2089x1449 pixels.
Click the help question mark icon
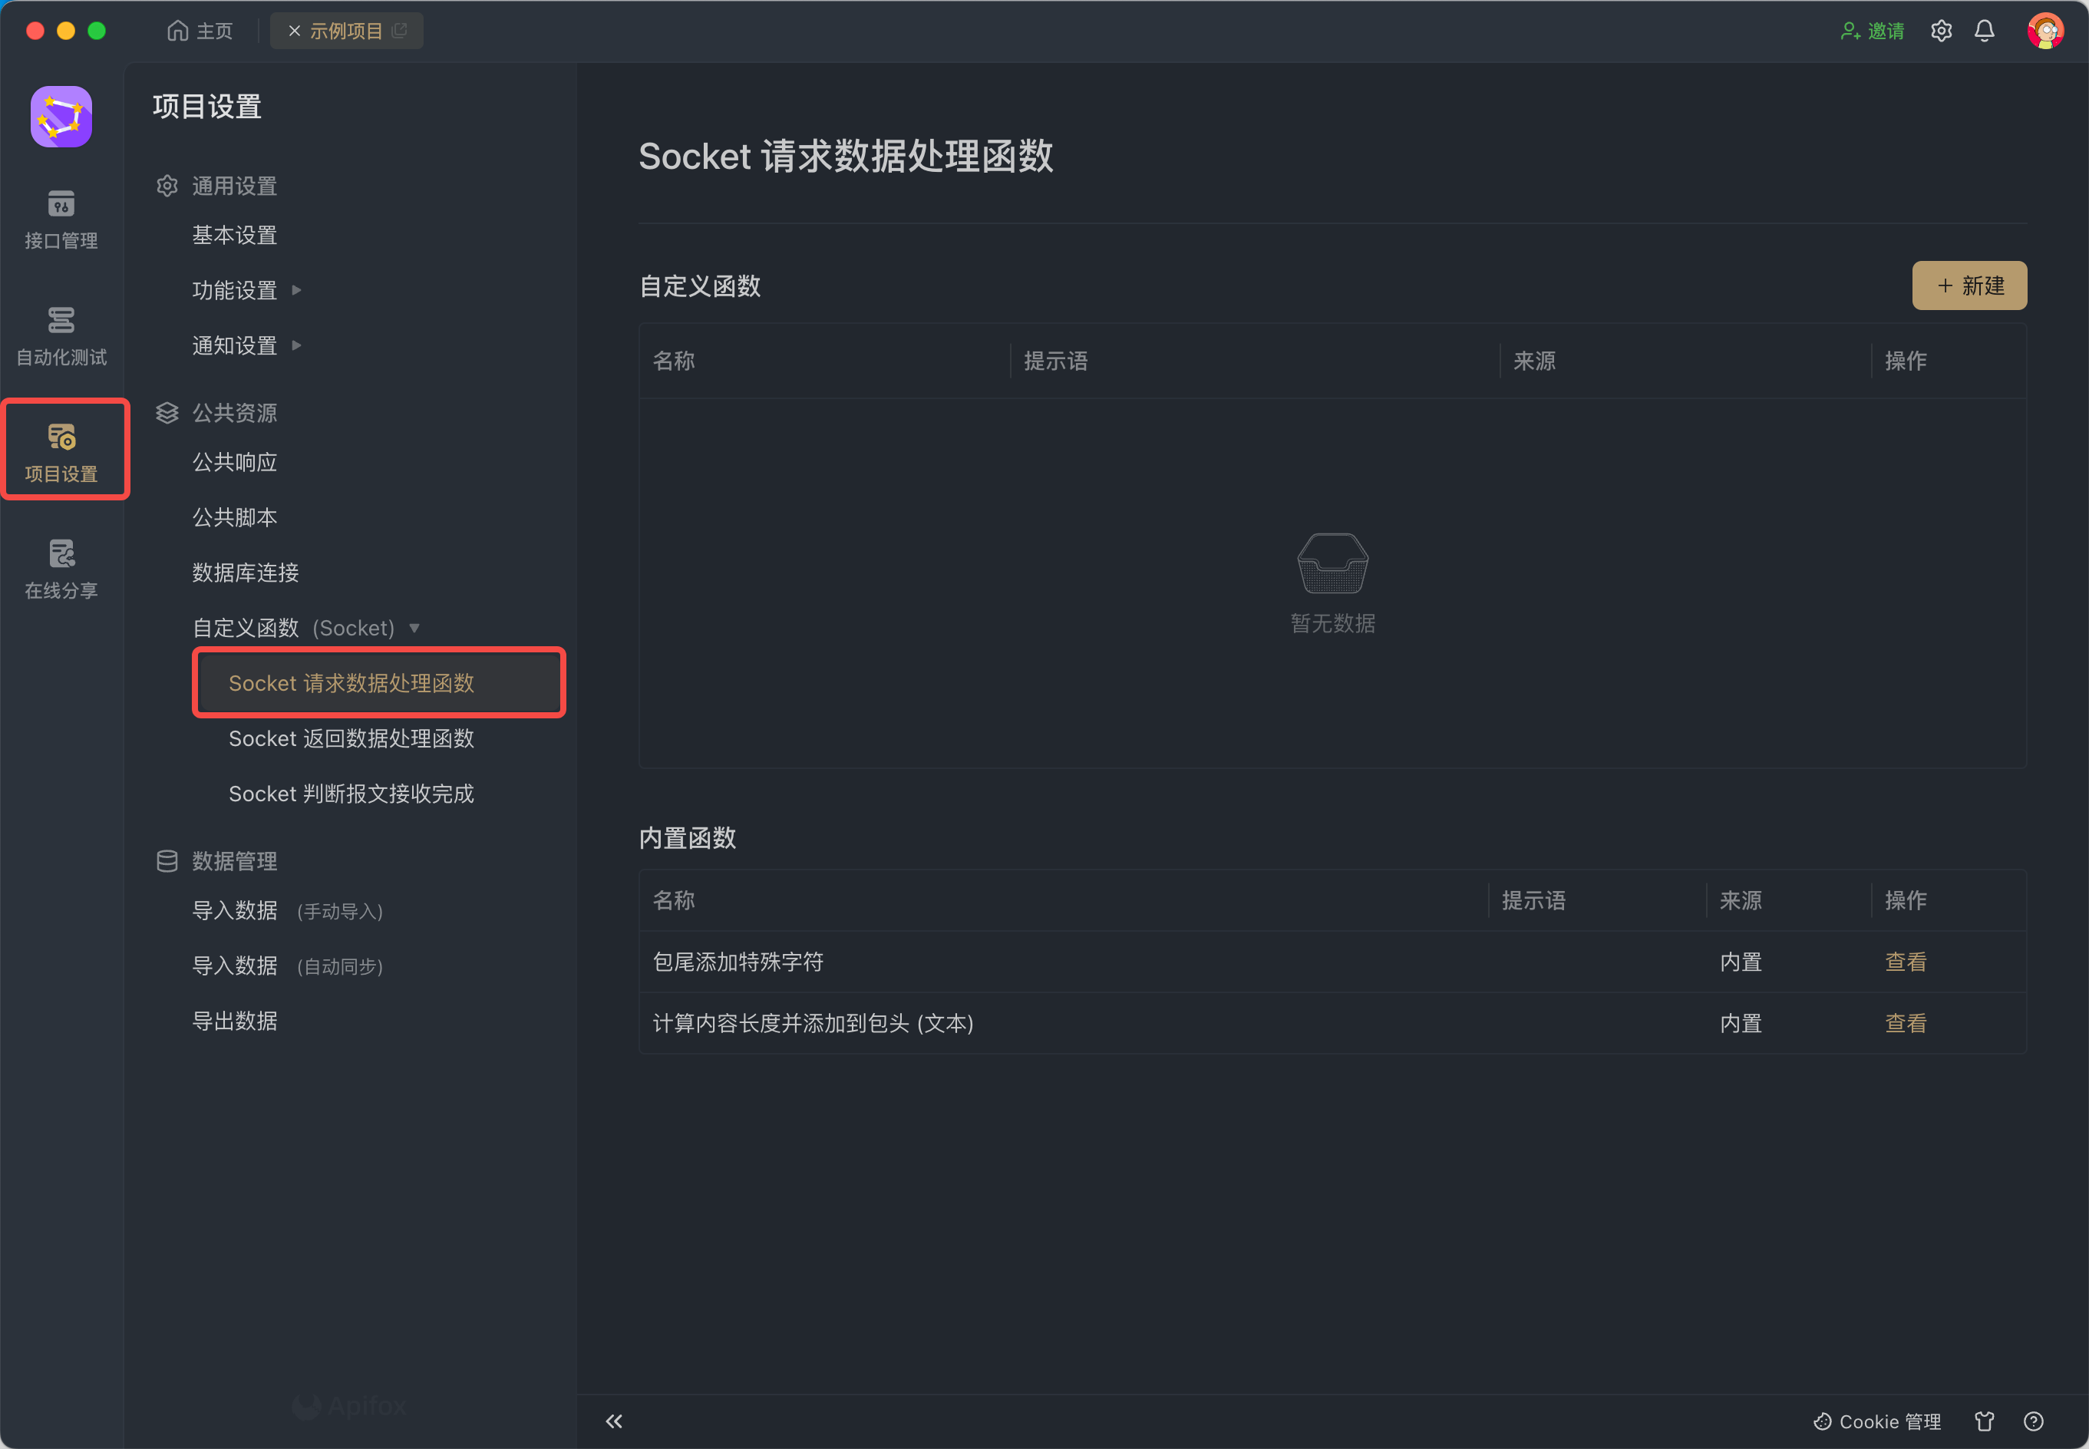[x=2033, y=1421]
